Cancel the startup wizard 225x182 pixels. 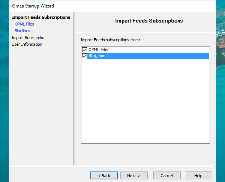coord(167,175)
